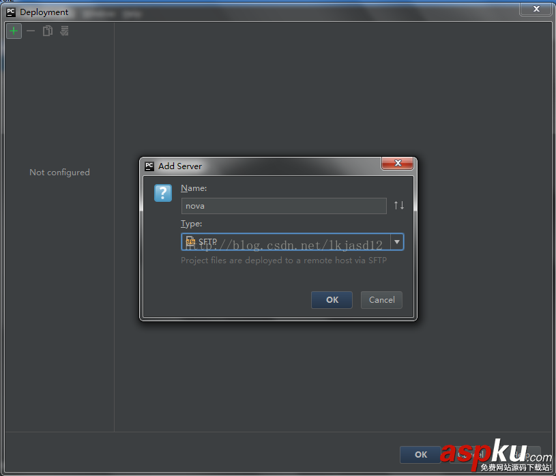Click the PyCharm logo in Add Server titlebar
The height and width of the screenshot is (476, 556).
[x=149, y=166]
